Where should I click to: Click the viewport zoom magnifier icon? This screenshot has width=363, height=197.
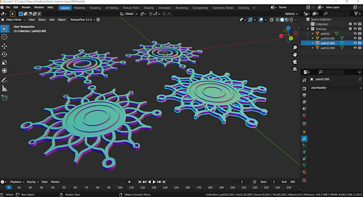pos(295,47)
